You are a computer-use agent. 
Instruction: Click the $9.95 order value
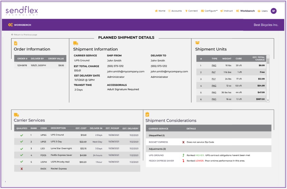[61, 65]
